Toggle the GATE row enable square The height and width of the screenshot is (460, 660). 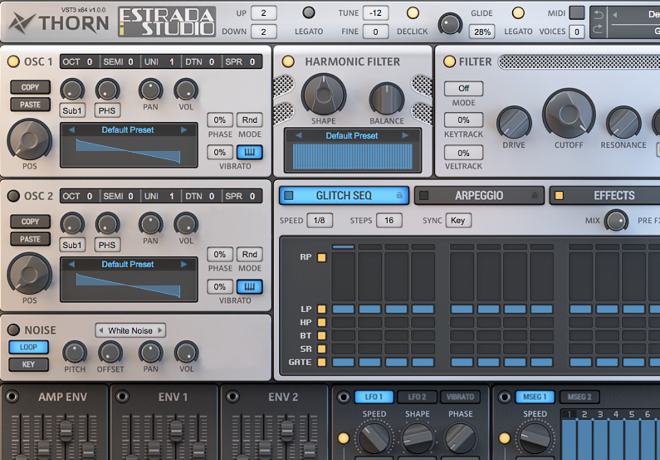click(322, 362)
